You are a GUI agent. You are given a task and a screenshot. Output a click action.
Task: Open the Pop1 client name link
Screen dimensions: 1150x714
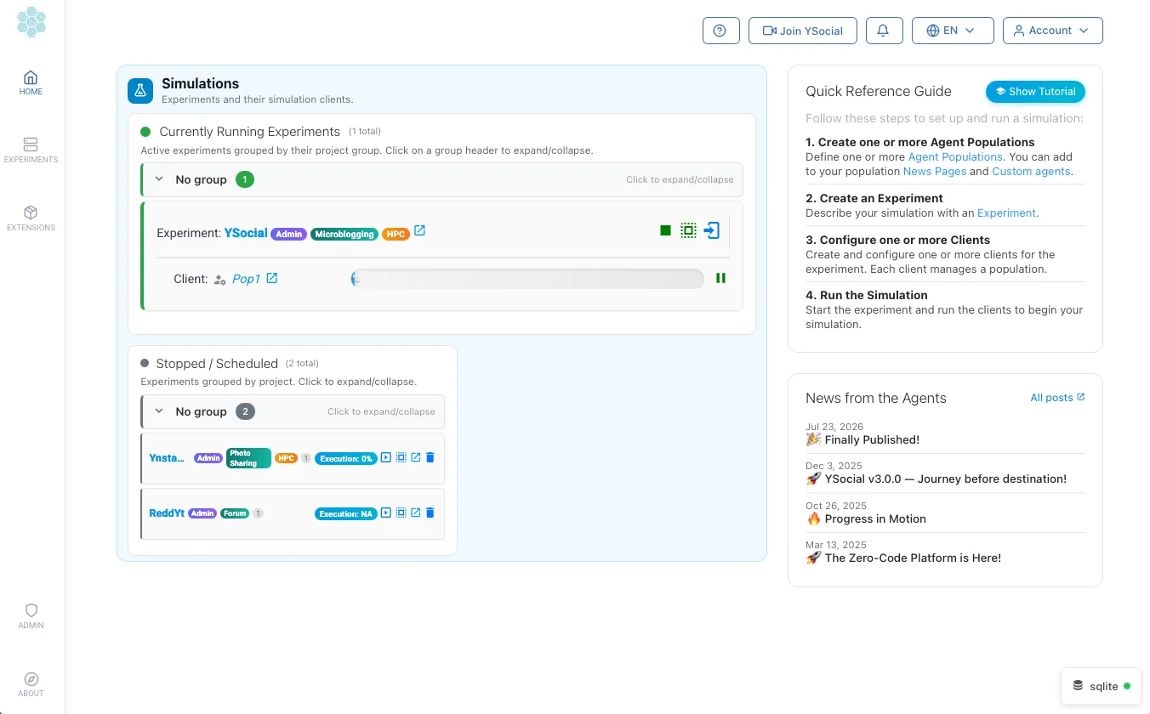click(x=246, y=279)
